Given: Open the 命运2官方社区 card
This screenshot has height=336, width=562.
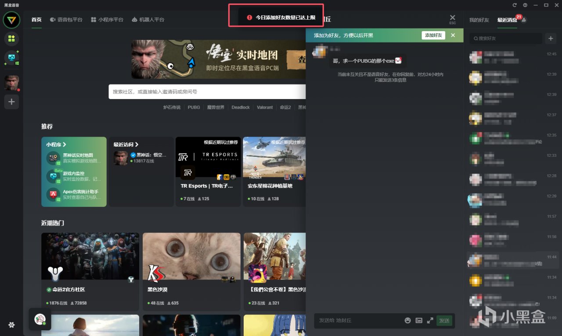Looking at the screenshot, I should [x=90, y=272].
